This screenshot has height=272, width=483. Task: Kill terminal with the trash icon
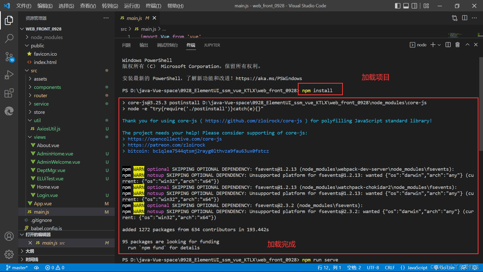458,45
